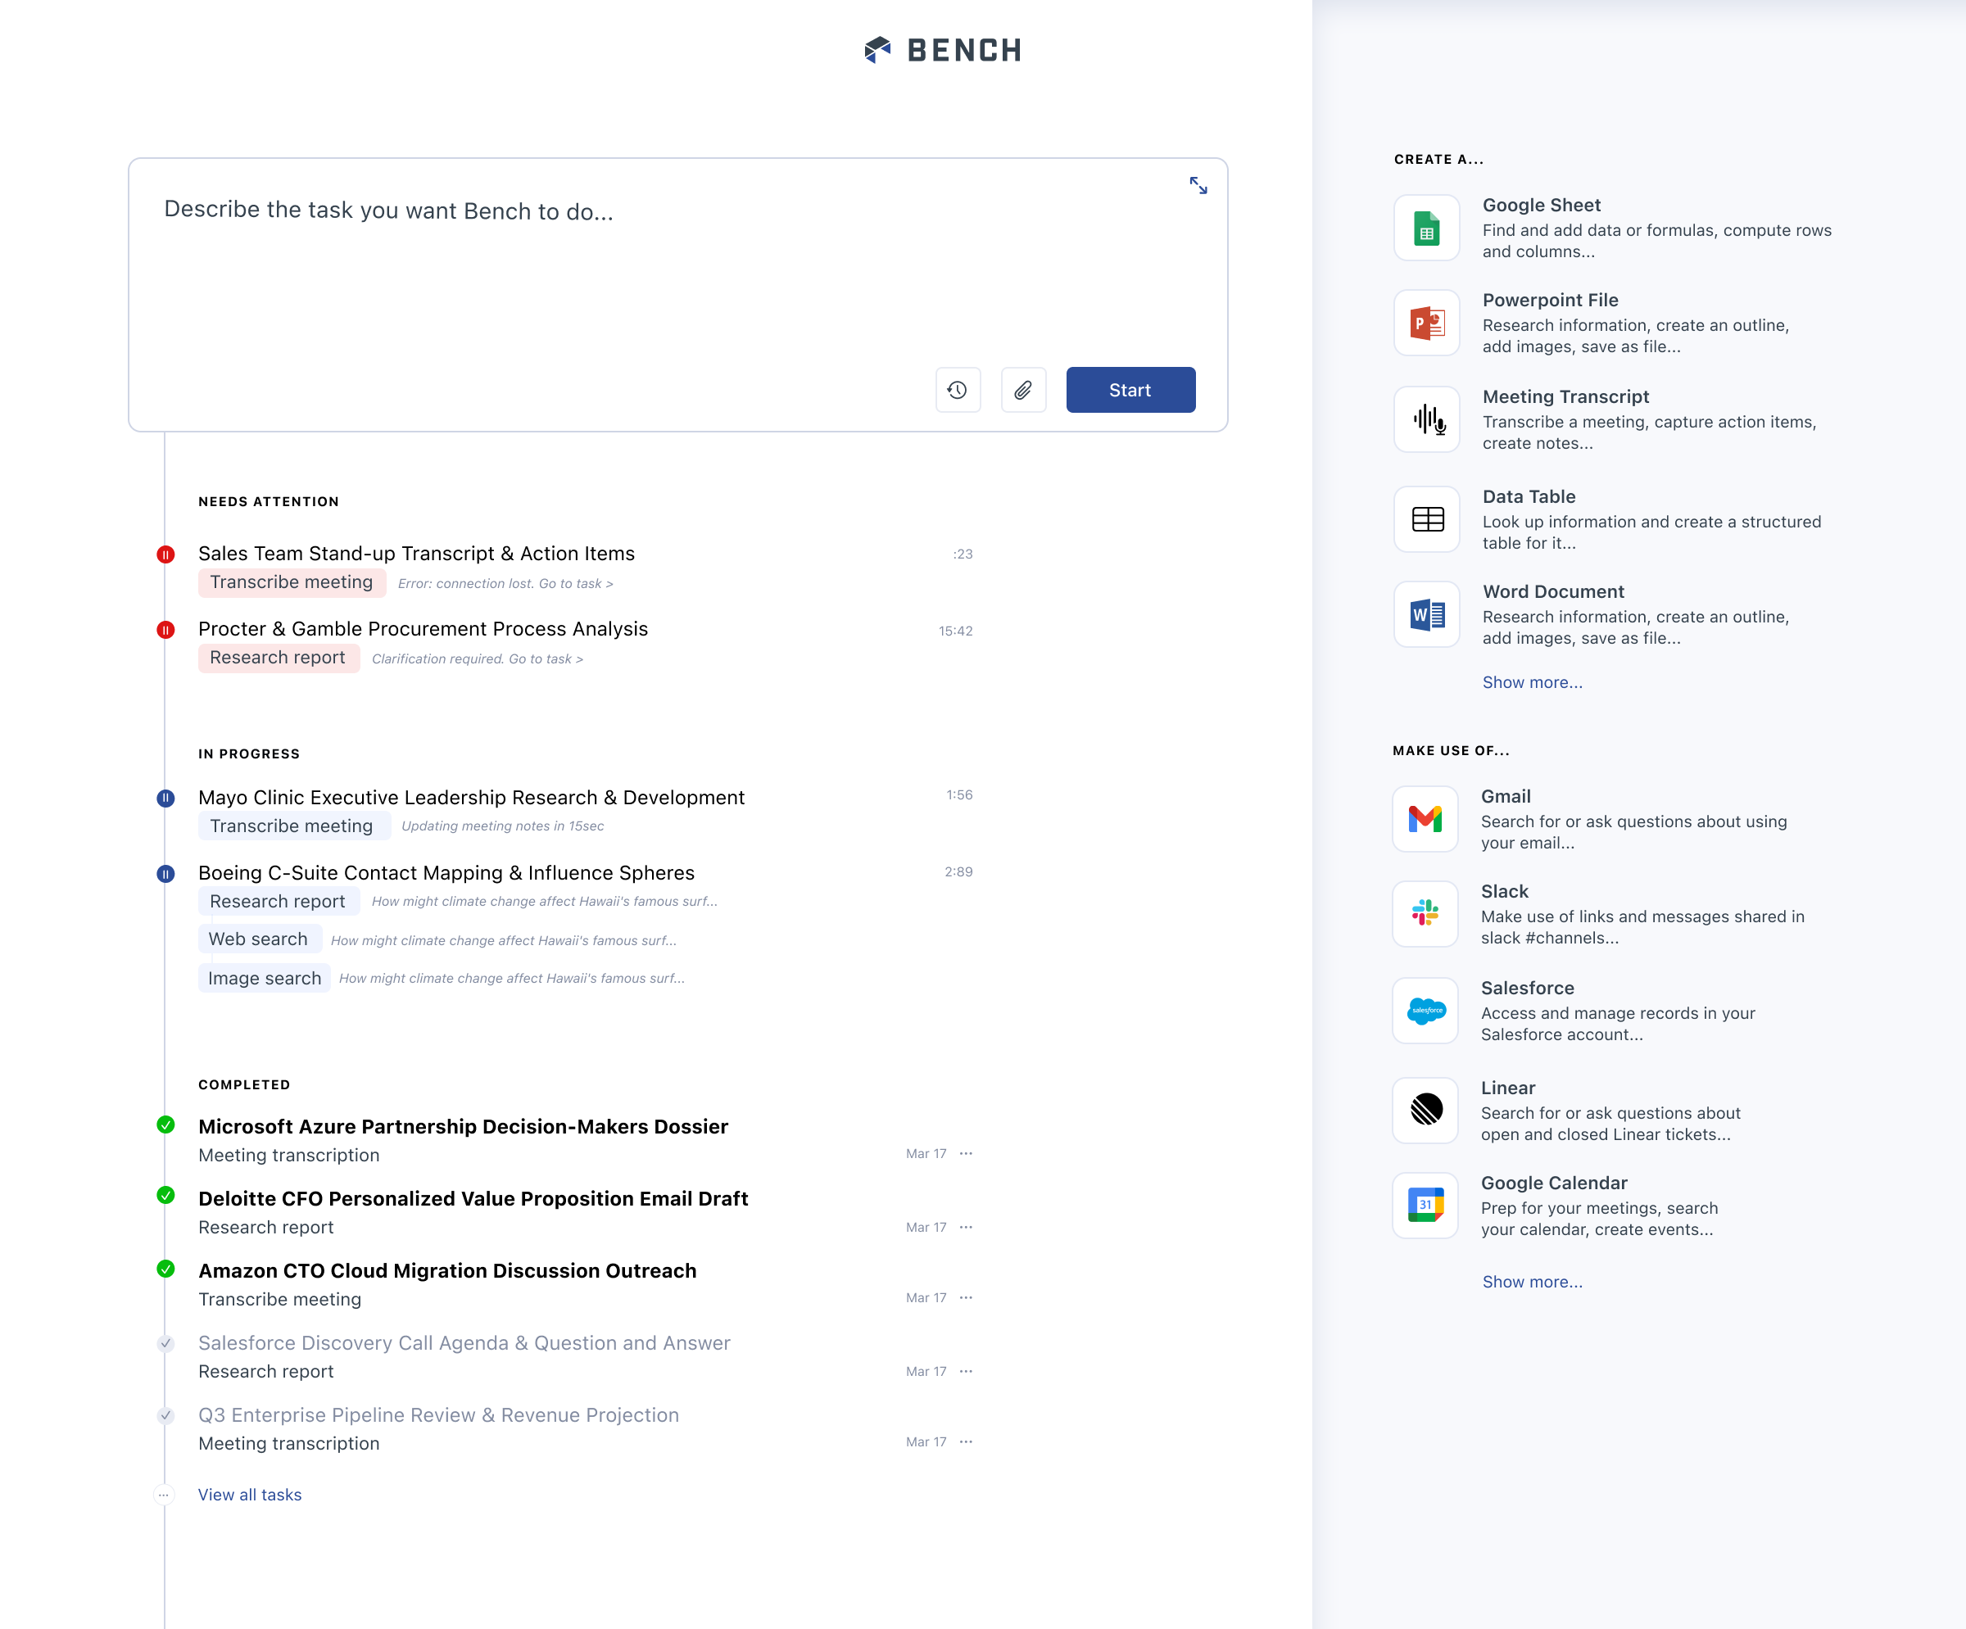Click the Start button
This screenshot has width=1966, height=1629.
coord(1130,390)
